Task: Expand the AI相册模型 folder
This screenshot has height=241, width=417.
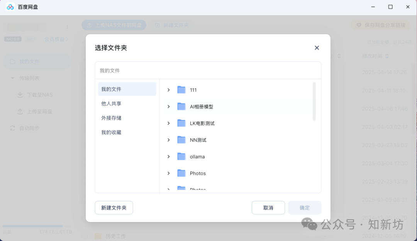Action: coord(169,107)
